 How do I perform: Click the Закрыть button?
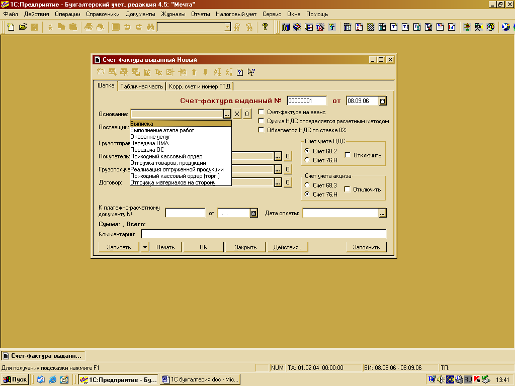245,247
